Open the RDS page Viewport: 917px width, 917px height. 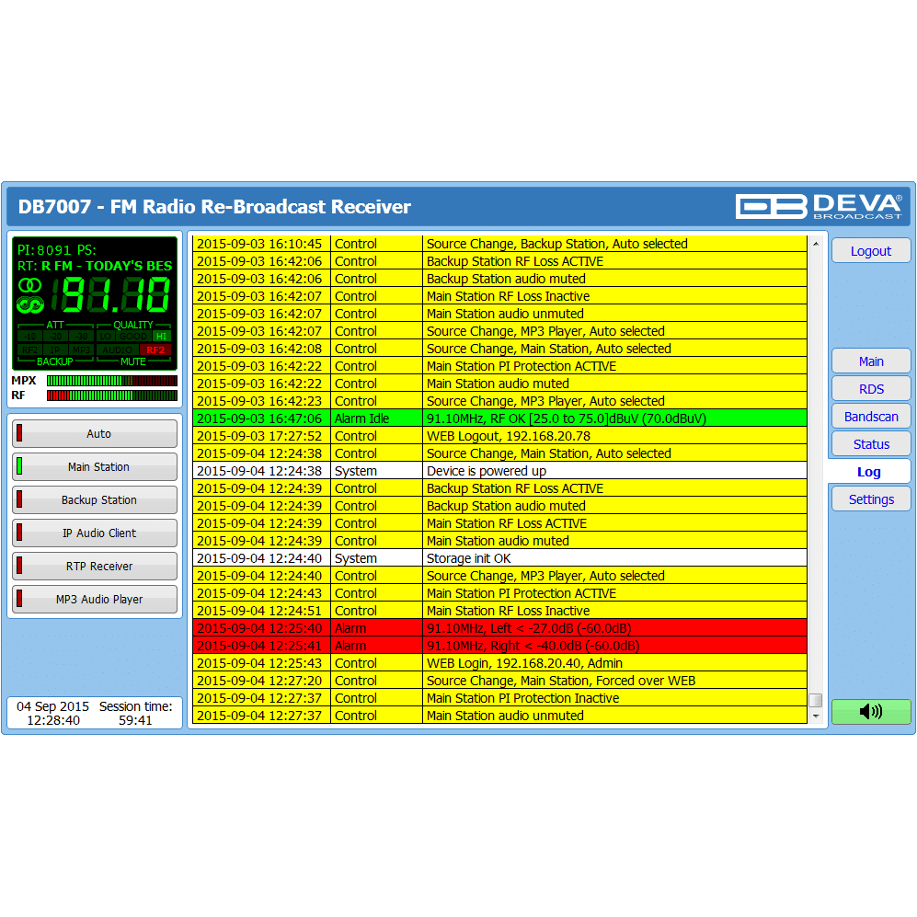coord(870,389)
